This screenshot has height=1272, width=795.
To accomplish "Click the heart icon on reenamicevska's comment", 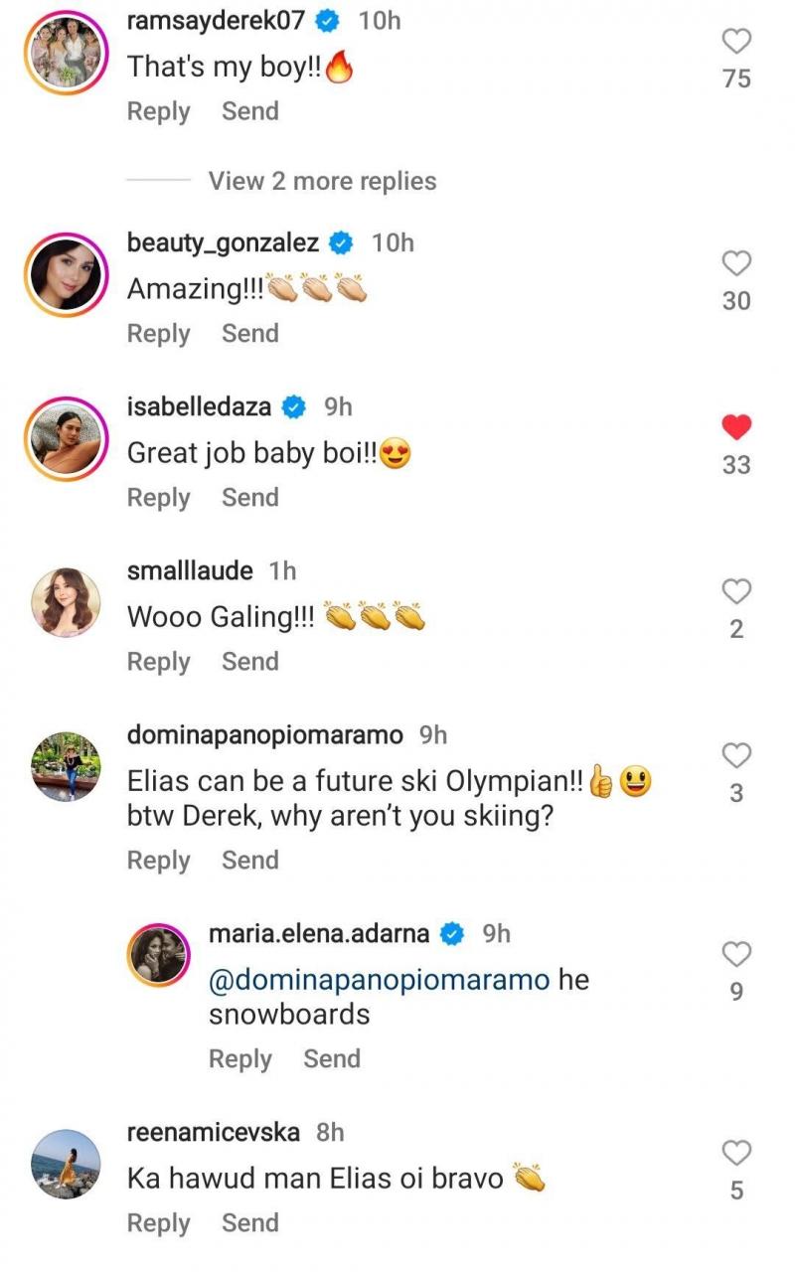I will point(736,1153).
